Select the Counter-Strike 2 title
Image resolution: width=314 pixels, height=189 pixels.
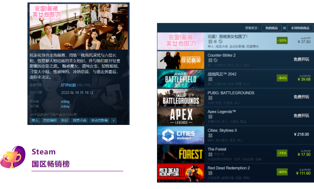click(222, 55)
